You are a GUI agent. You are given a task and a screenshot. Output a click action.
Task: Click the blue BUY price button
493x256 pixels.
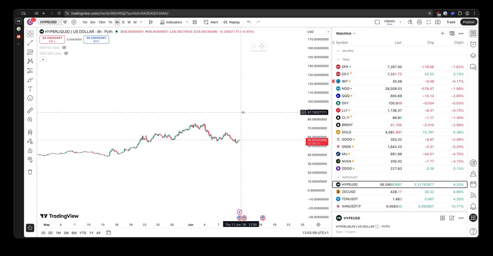[96, 39]
